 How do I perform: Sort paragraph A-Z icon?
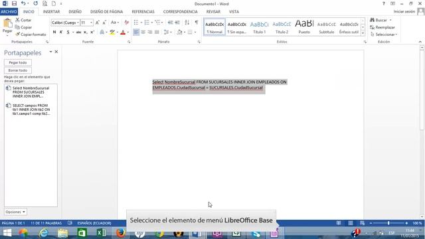tap(187, 23)
